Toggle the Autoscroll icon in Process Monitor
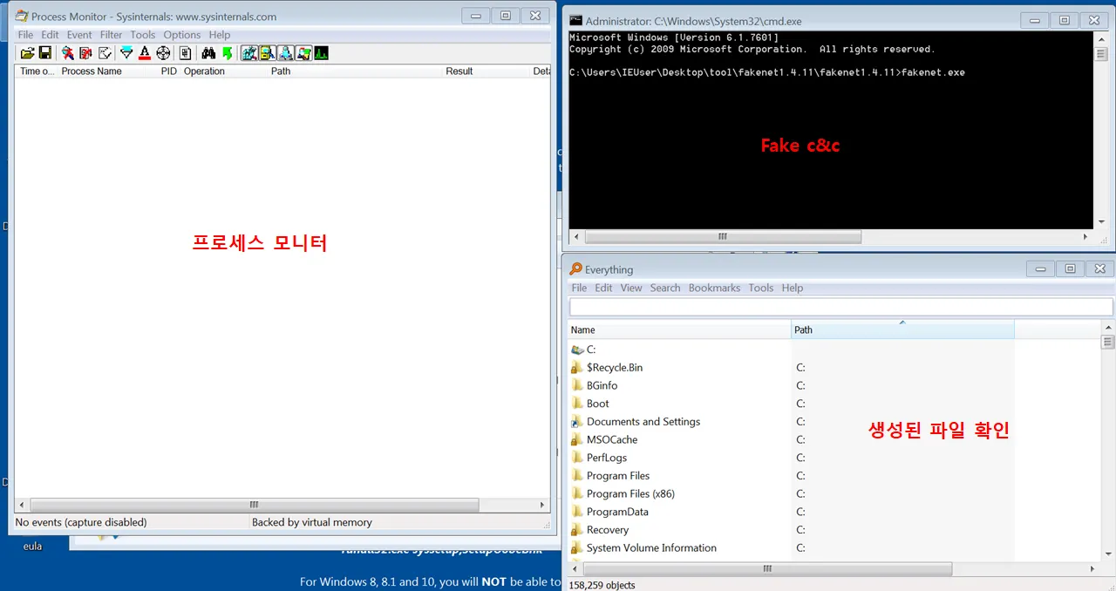 click(85, 53)
